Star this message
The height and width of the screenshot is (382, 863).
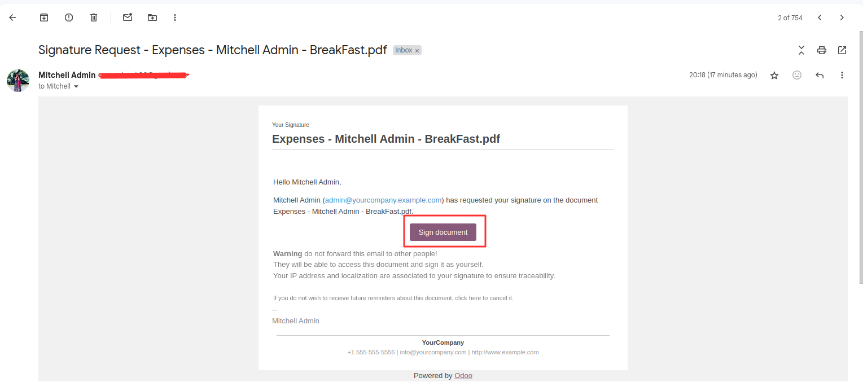click(x=774, y=75)
